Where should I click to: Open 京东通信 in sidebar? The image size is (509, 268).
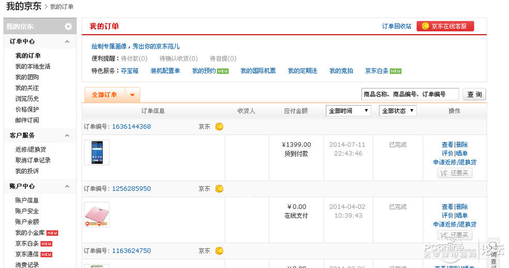point(27,254)
